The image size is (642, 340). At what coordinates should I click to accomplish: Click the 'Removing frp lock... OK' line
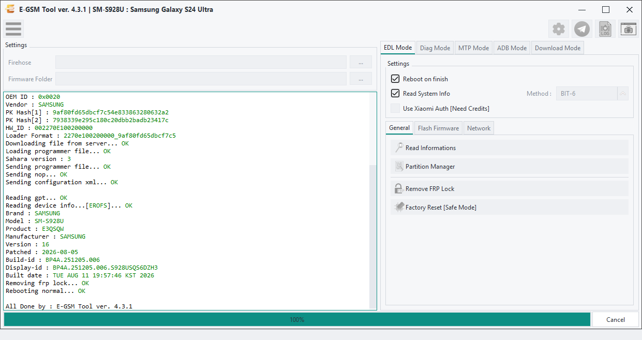(x=47, y=283)
